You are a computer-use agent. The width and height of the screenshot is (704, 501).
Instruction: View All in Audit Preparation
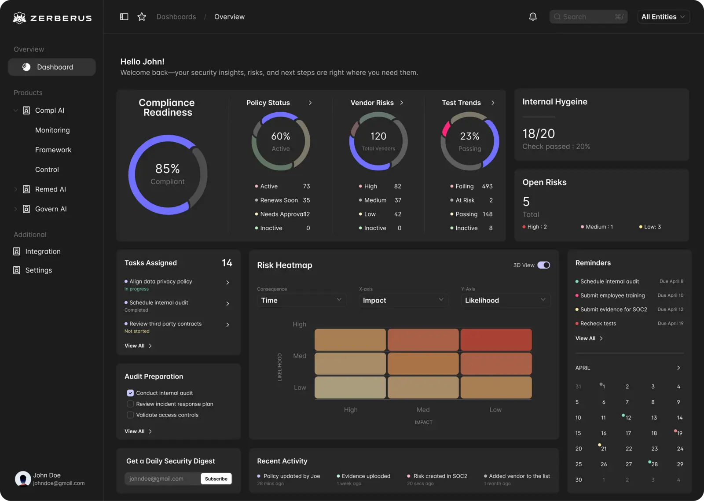pos(138,431)
